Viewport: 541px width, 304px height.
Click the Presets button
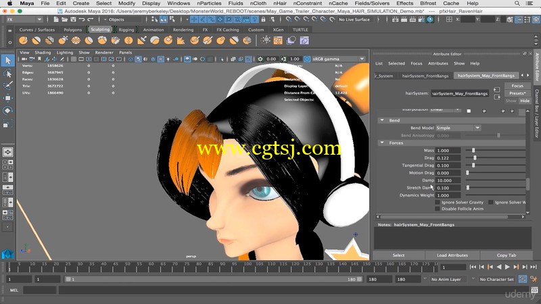click(x=517, y=93)
